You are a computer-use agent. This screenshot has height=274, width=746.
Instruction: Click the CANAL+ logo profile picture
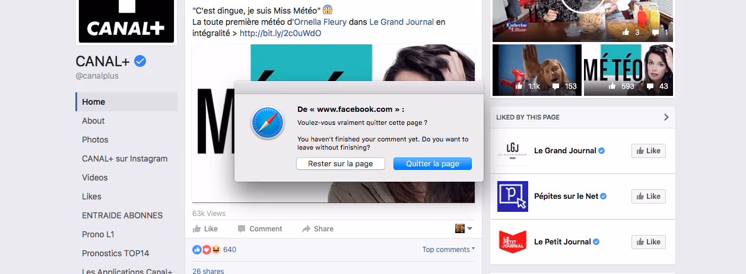pos(126,22)
